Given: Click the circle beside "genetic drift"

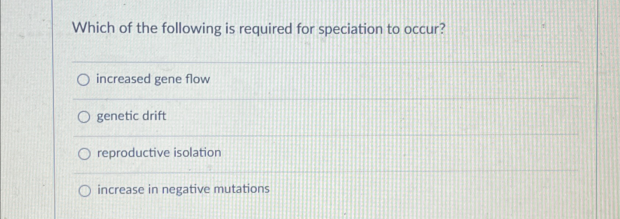Looking at the screenshot, I should [85, 116].
